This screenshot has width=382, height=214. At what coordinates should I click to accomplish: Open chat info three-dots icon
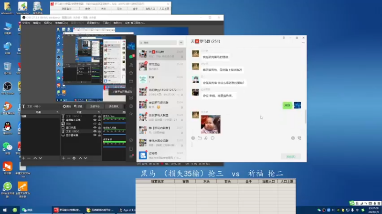(303, 43)
